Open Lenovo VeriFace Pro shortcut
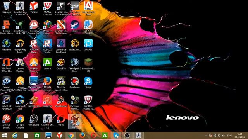 pos(20,84)
